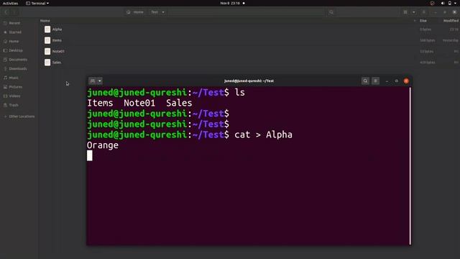Sort files by the Modified column
Screen dimensions: 460x259
pyautogui.click(x=451, y=21)
